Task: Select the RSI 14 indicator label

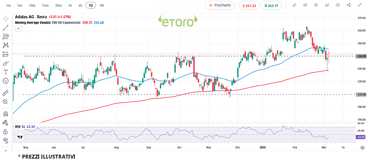Action: [x=20, y=127]
